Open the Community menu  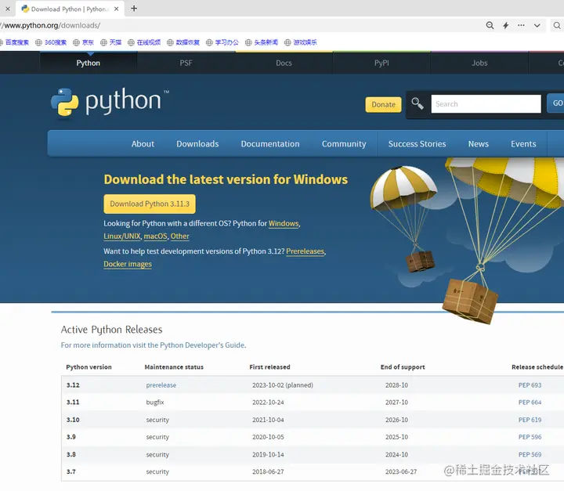click(344, 144)
